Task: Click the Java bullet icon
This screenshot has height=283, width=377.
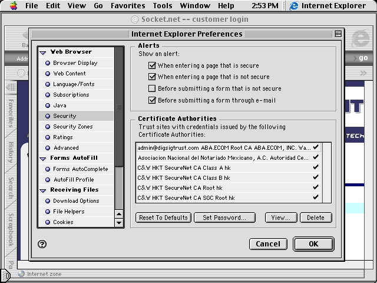Action: pos(48,106)
